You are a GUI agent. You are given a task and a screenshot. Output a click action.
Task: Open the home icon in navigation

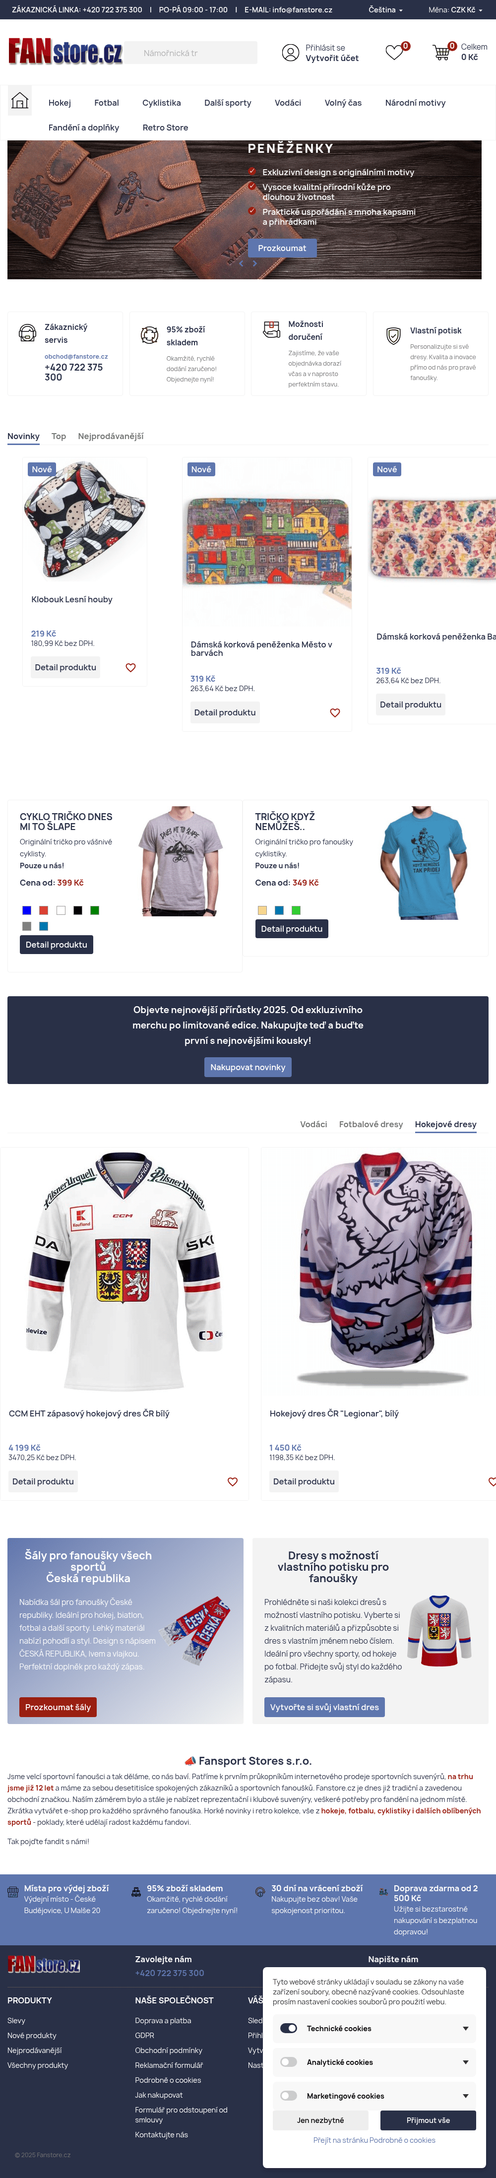click(19, 102)
